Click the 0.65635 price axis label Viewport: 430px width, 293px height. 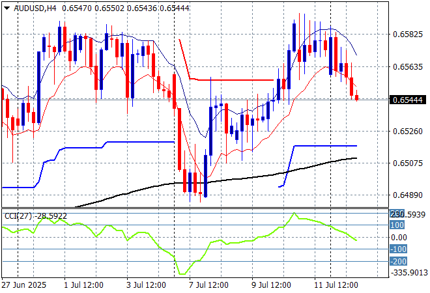[407, 66]
